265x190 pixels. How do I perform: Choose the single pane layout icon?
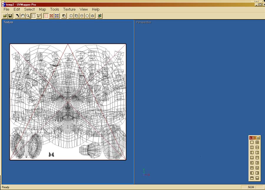[252, 142]
